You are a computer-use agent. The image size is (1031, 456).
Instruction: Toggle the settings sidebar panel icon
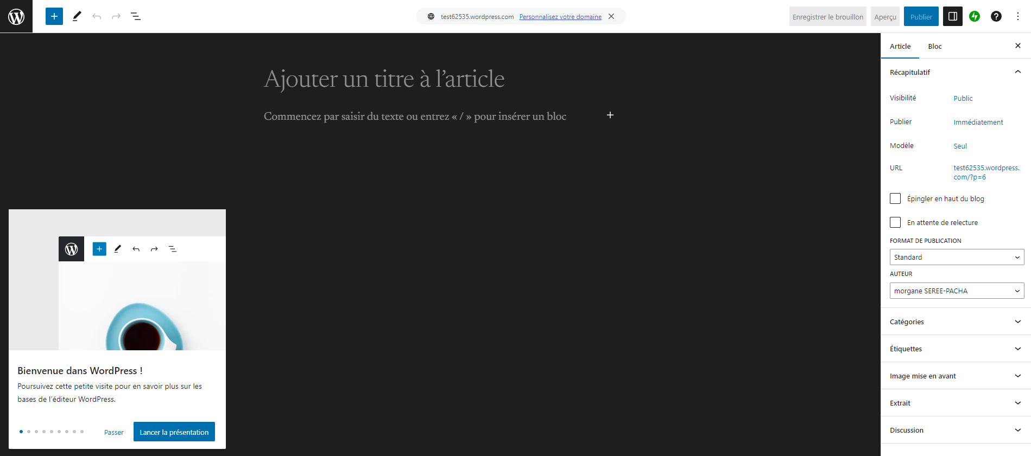tap(952, 16)
